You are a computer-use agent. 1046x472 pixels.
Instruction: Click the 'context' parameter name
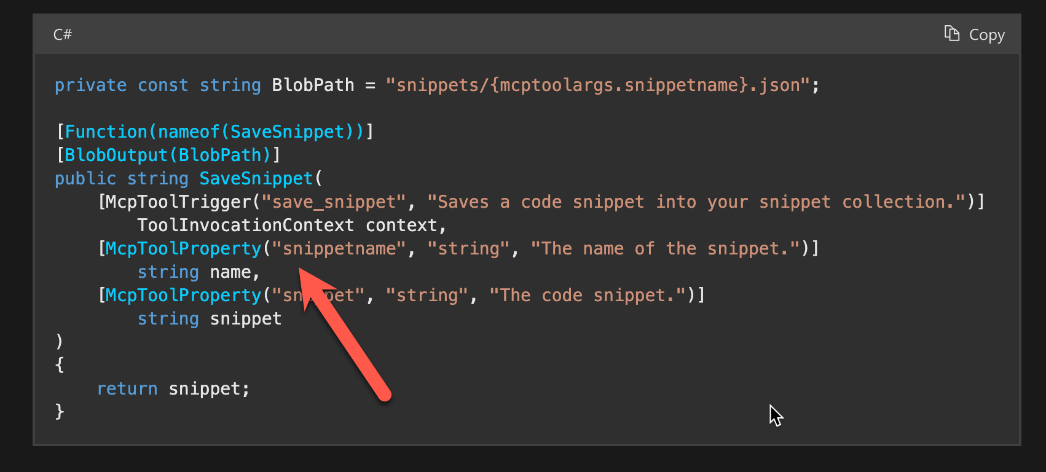(401, 225)
